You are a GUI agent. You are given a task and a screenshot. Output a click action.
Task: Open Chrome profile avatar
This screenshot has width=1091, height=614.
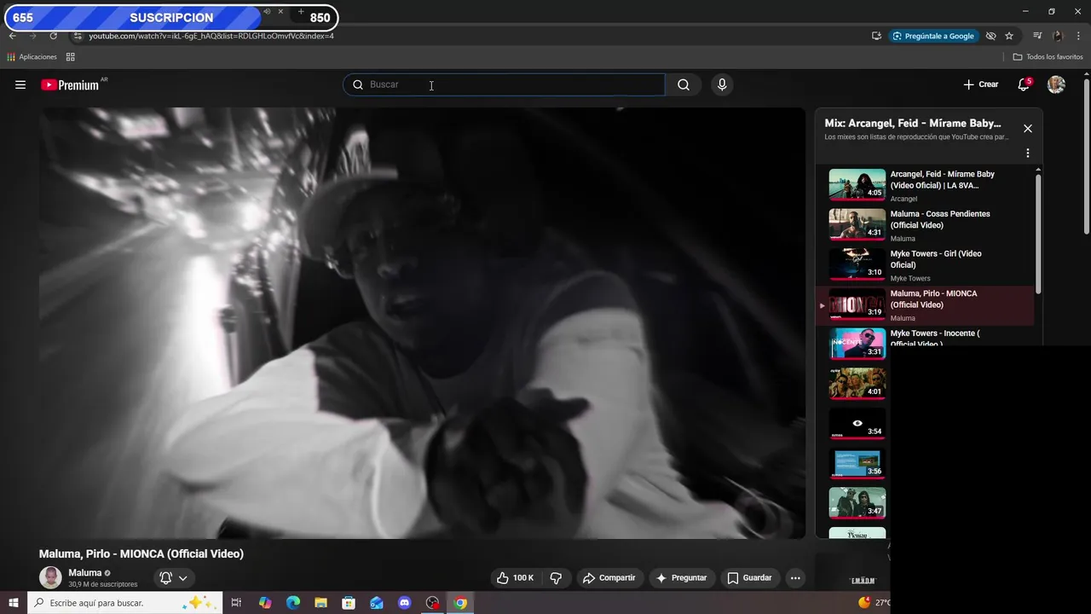(1058, 36)
